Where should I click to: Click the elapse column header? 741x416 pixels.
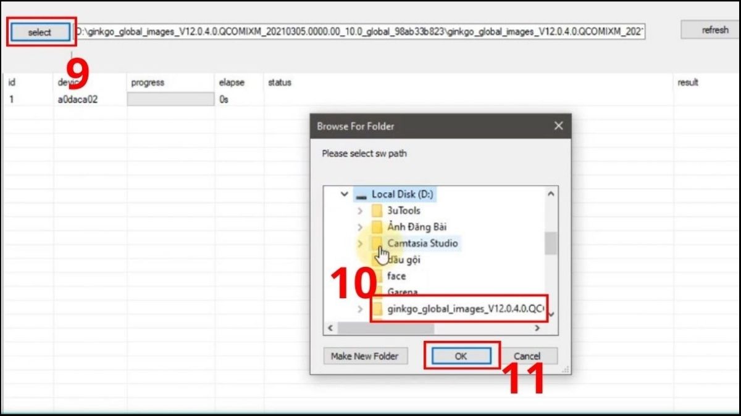coord(232,83)
